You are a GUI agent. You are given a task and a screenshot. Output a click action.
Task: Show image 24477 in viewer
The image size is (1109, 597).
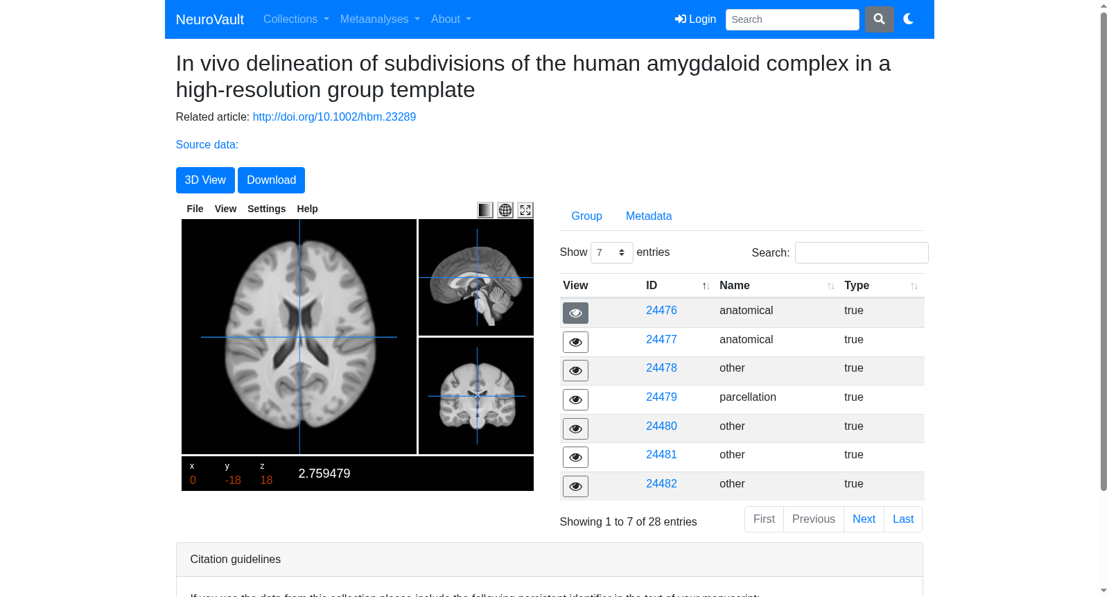(x=575, y=342)
